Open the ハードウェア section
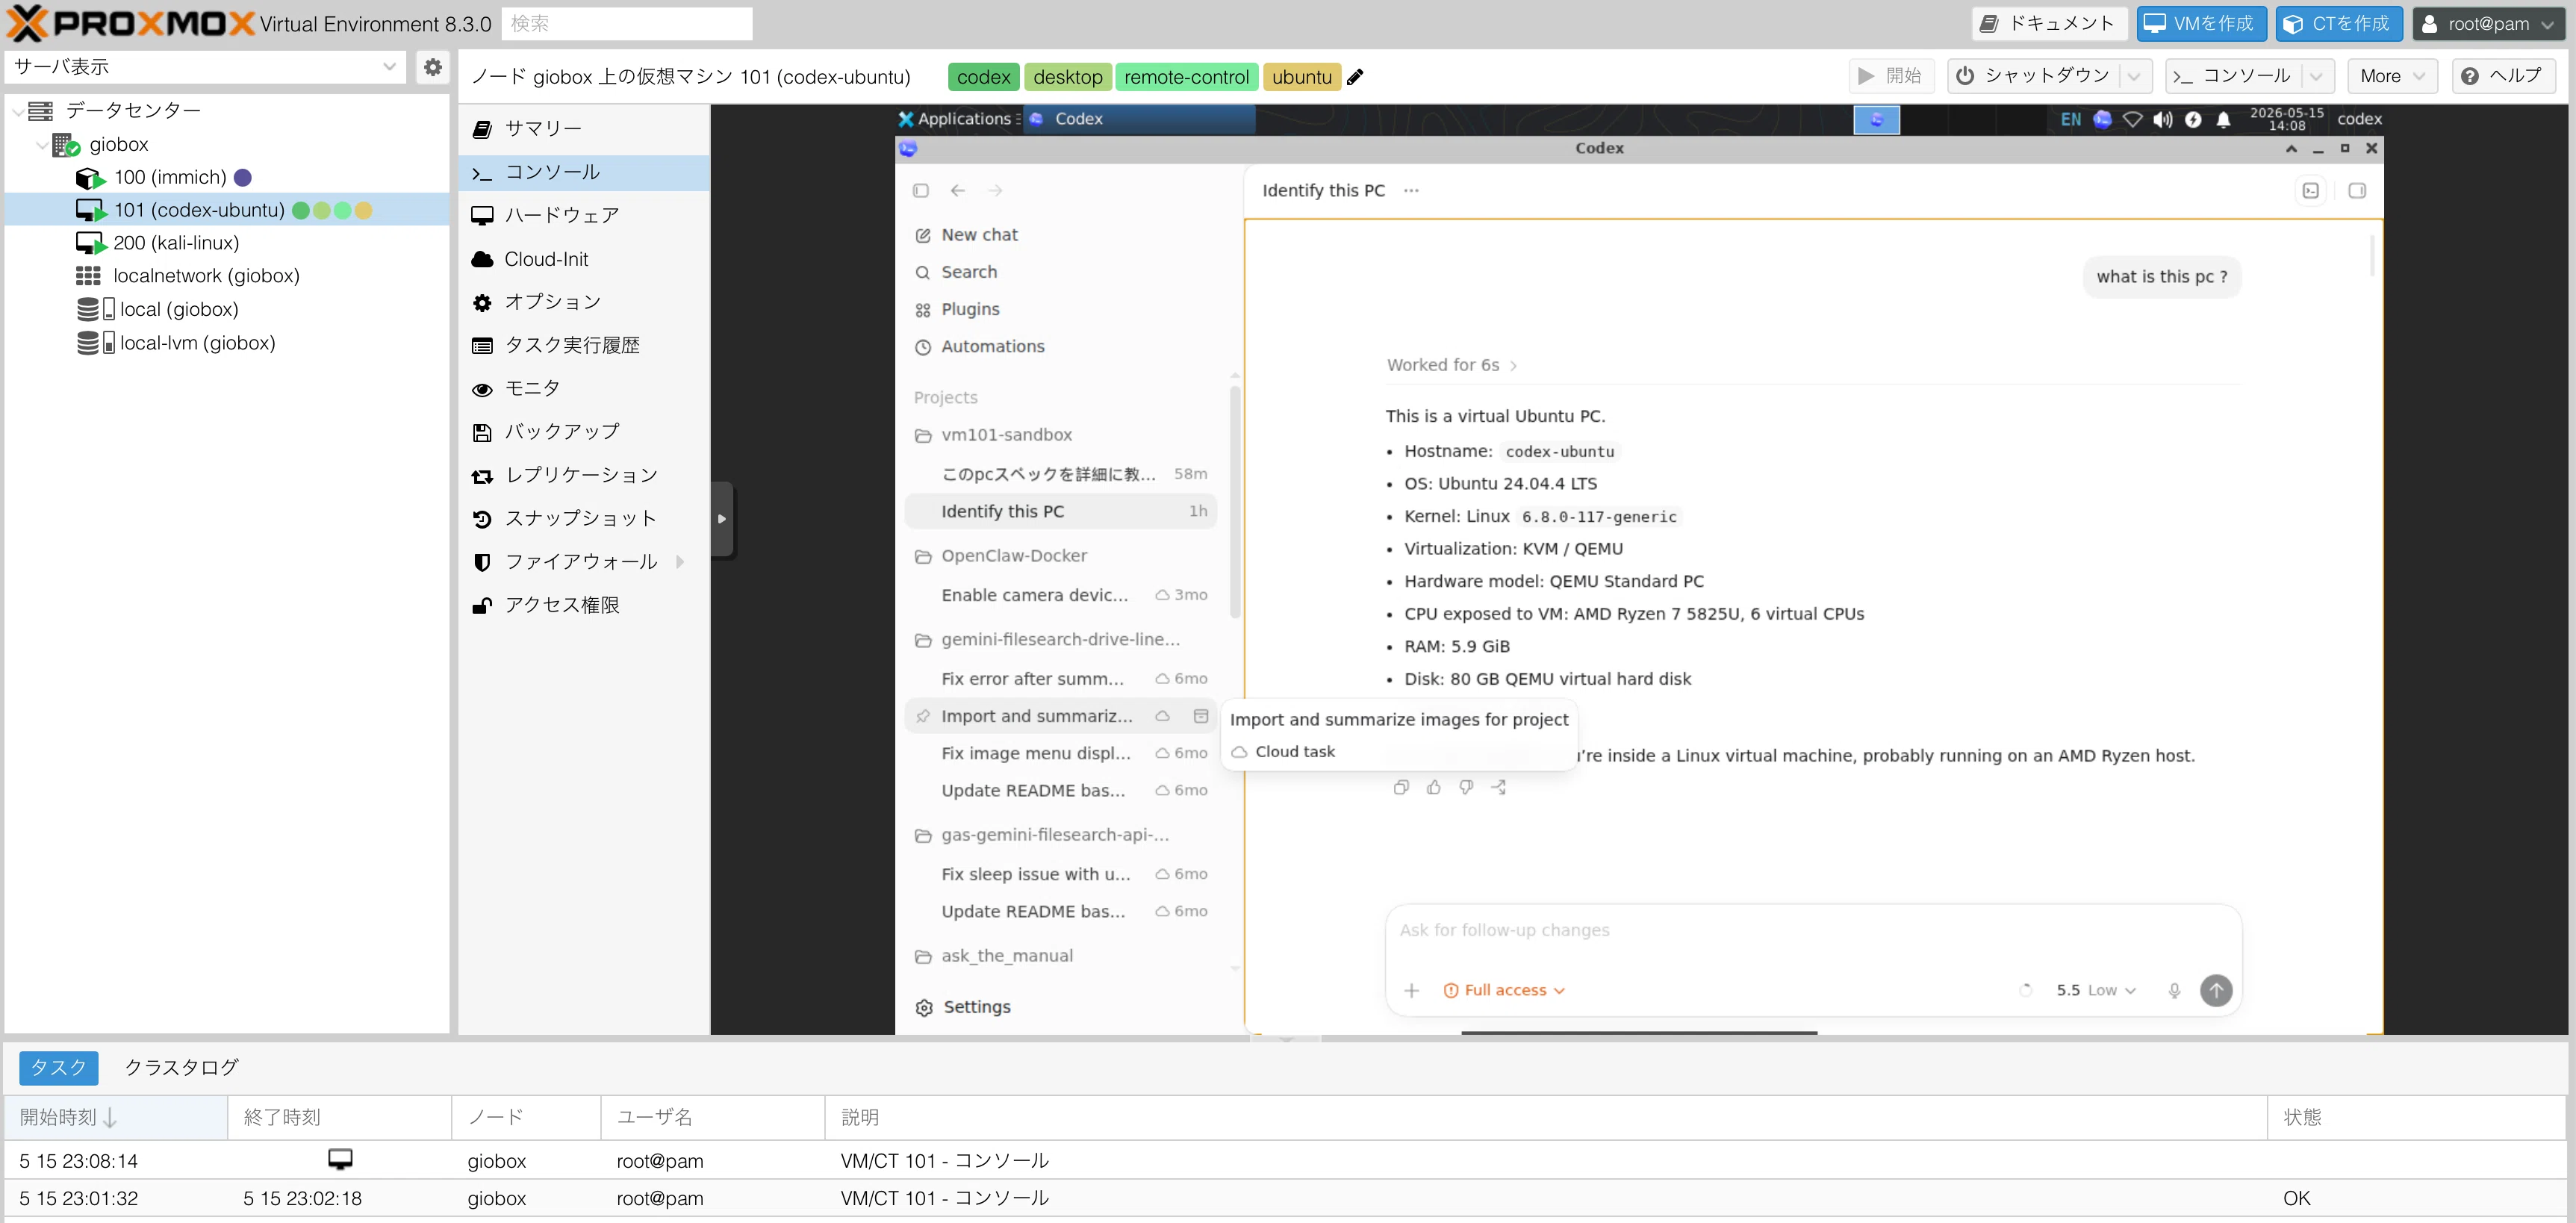Viewport: 2576px width, 1223px height. (584, 216)
